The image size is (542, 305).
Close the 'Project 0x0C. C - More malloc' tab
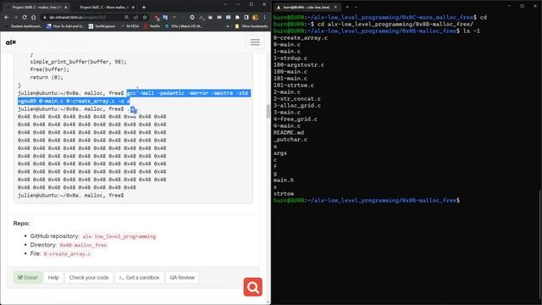click(x=133, y=8)
